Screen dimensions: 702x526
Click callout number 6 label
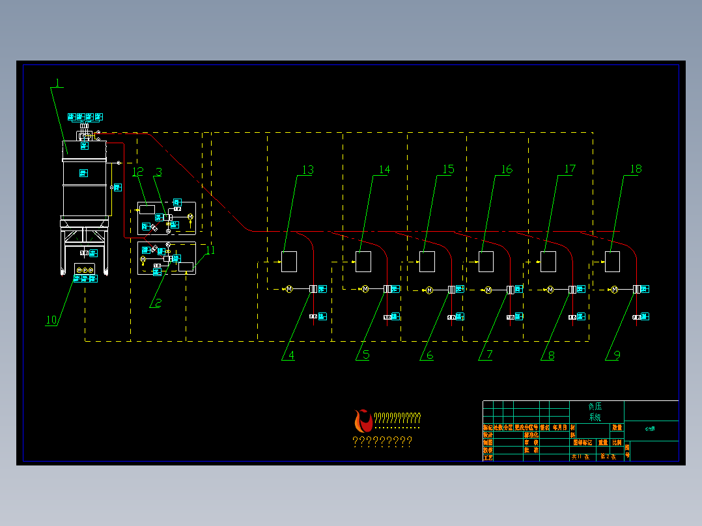click(x=430, y=355)
